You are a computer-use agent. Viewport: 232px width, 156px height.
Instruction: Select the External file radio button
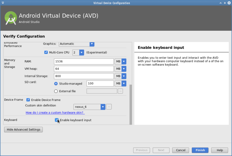[56, 91]
